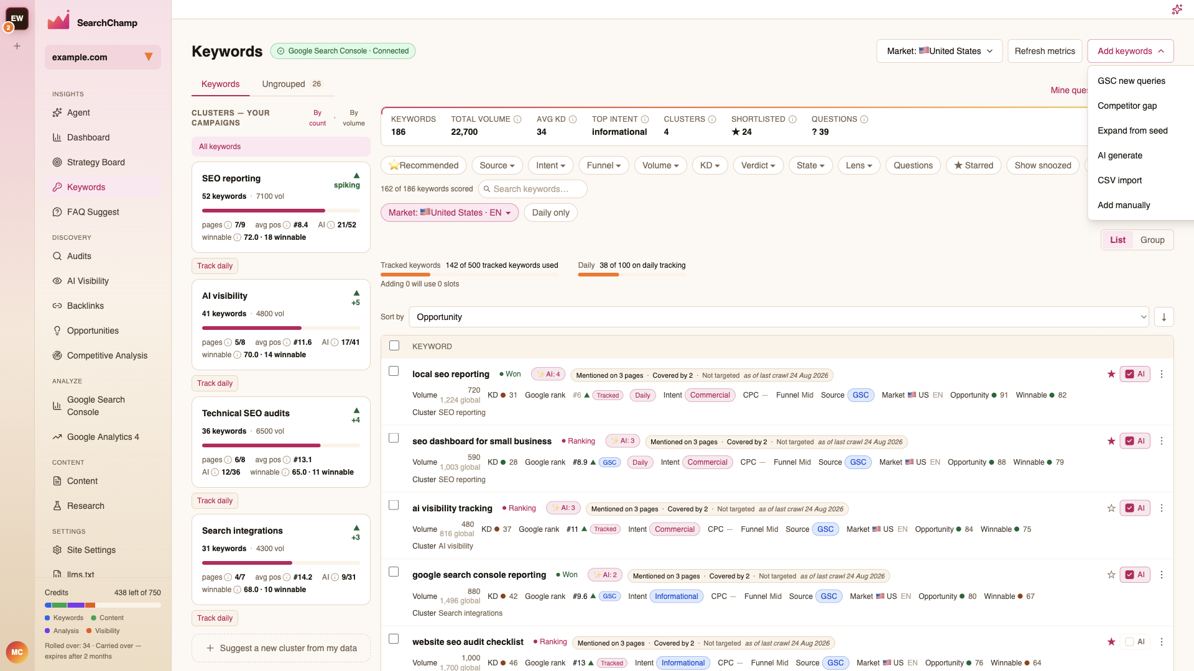The image size is (1194, 671).
Task: Open Dashboard chart icon in sidebar
Action: [x=57, y=137]
